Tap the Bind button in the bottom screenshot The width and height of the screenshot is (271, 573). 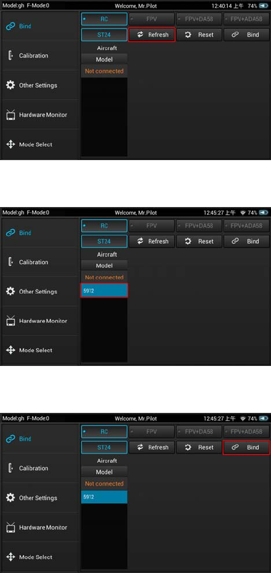246,447
